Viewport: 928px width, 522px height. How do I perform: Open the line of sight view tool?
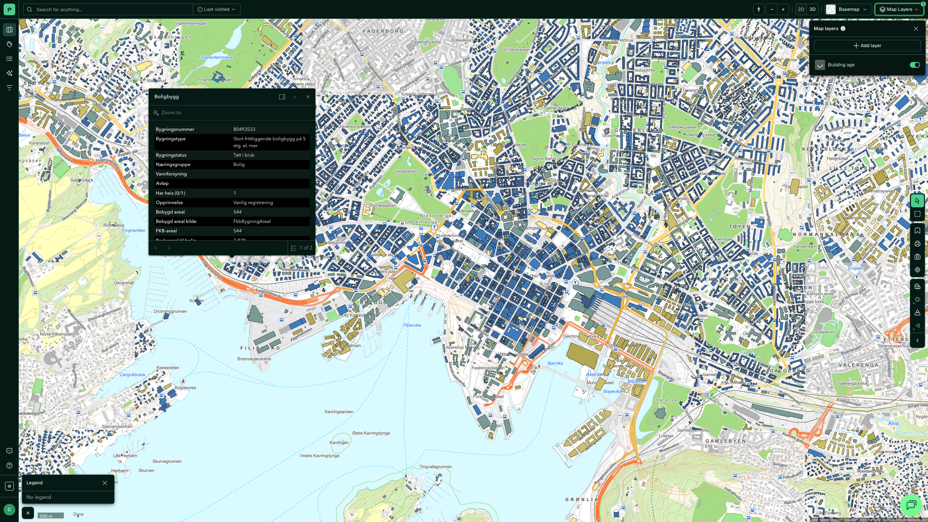[x=917, y=326]
